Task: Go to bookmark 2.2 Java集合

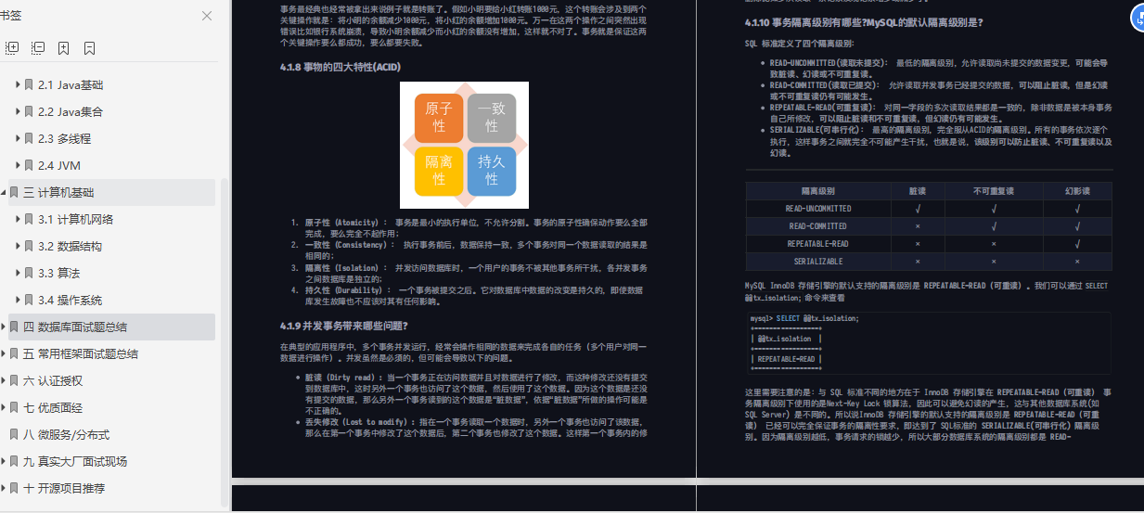Action: [71, 111]
